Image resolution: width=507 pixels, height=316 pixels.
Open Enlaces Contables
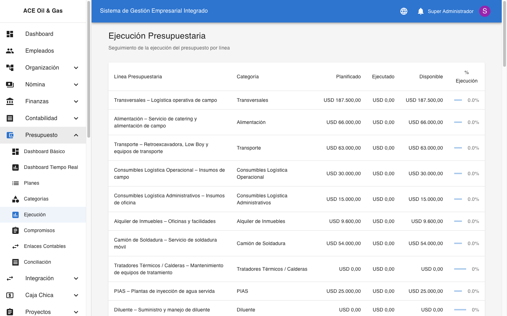(44, 246)
